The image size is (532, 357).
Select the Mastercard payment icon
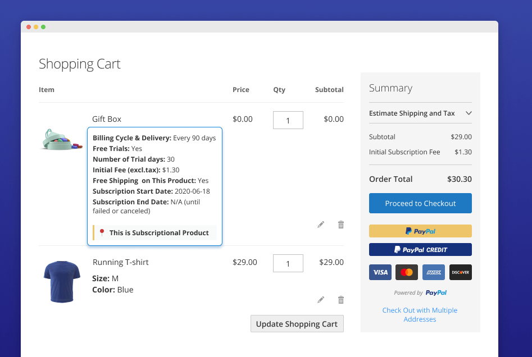[407, 272]
